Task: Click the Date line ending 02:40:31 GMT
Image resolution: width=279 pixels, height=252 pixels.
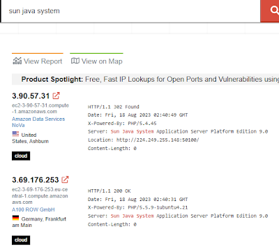Action: (x=138, y=200)
